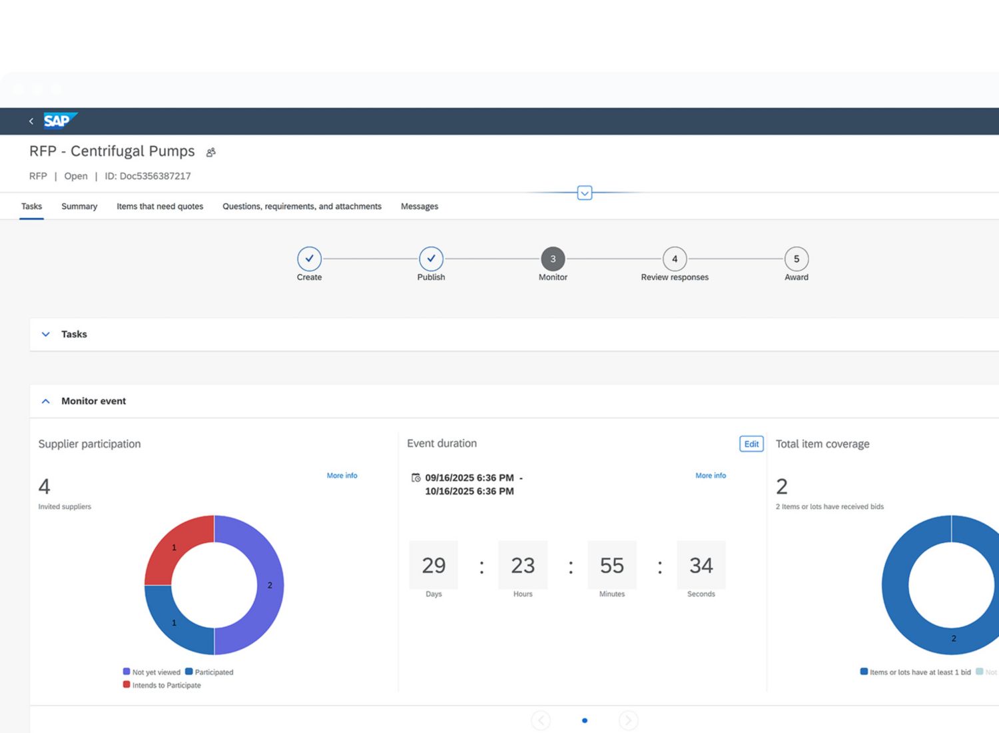Go to previous carousel page arrow
Screen dimensions: 999x733
click(x=541, y=720)
